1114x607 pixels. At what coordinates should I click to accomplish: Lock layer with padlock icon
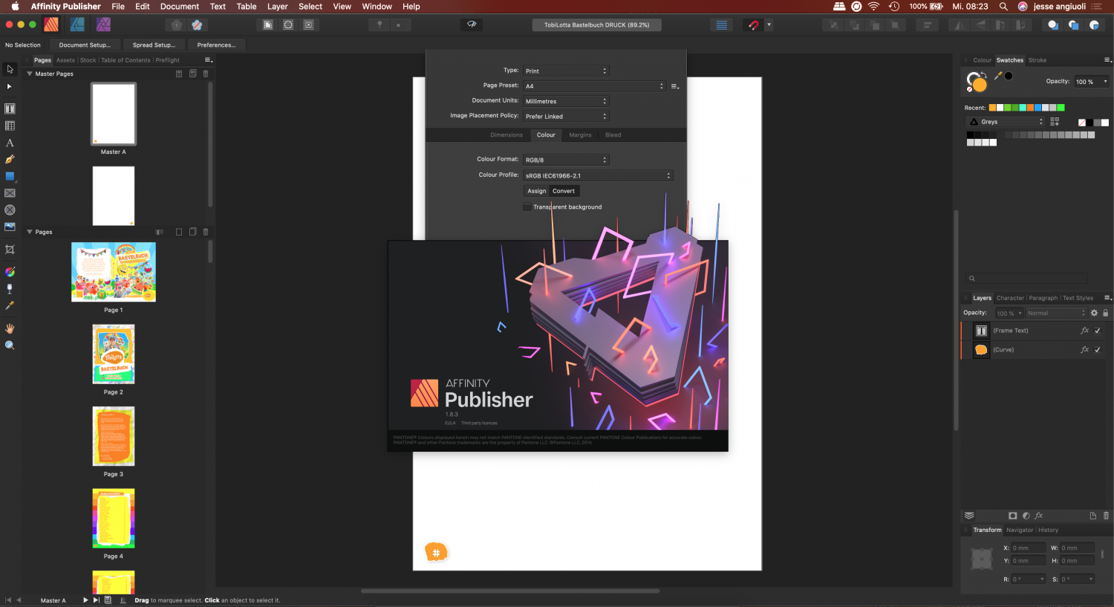1105,313
